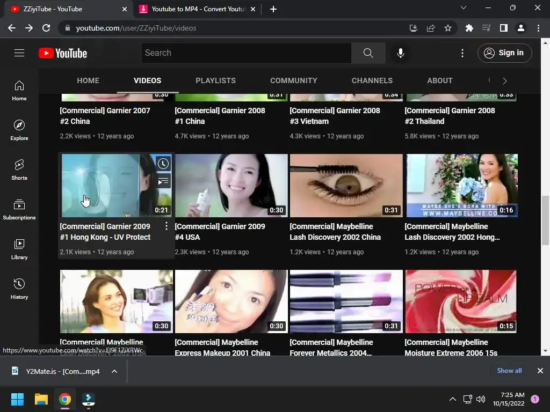Switch to the ABOUT tab
Screen dimensions: 550x412
pos(439,80)
